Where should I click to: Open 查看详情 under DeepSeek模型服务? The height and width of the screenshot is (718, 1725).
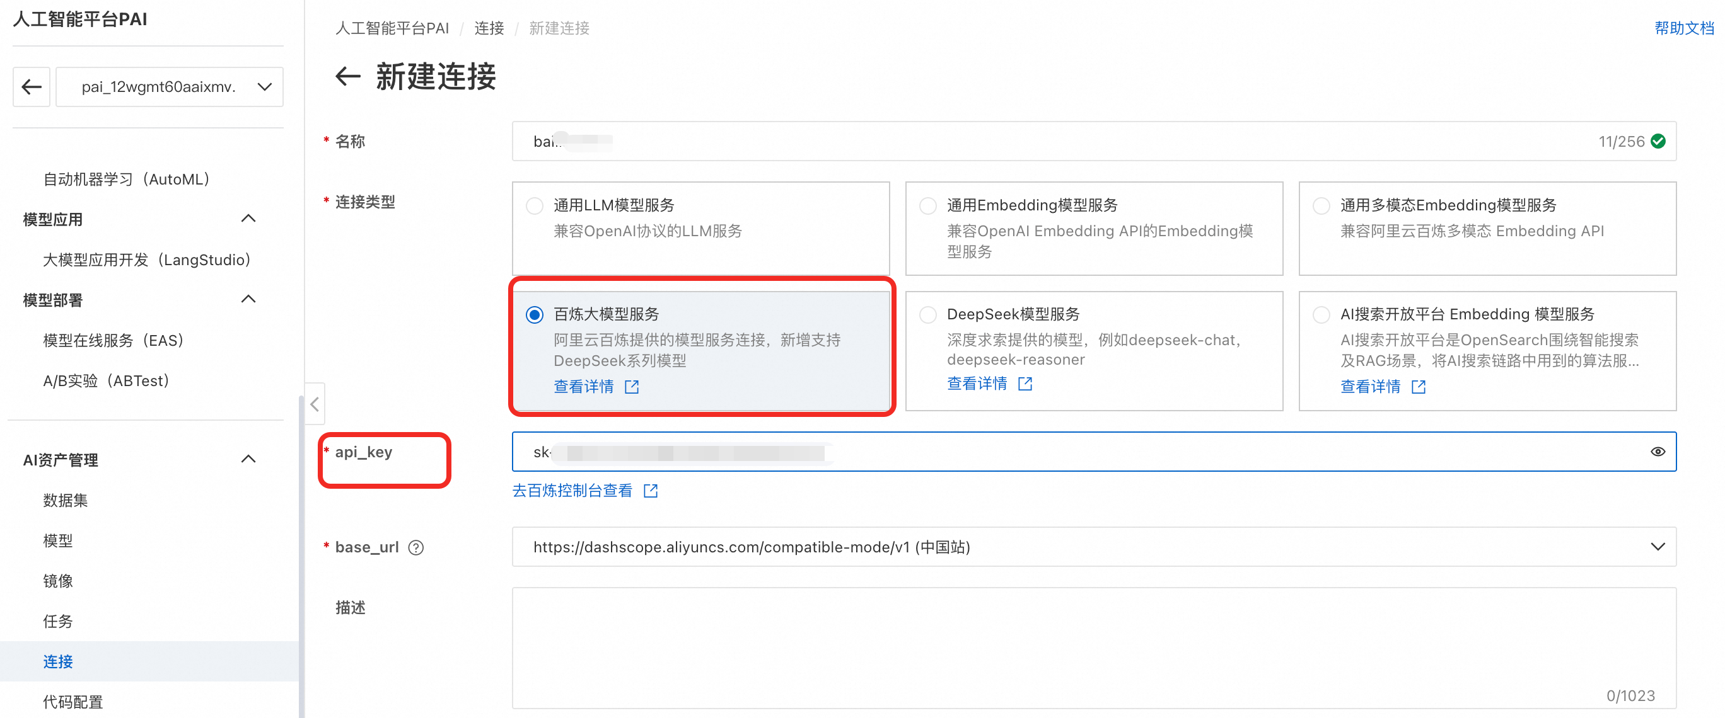tap(977, 384)
